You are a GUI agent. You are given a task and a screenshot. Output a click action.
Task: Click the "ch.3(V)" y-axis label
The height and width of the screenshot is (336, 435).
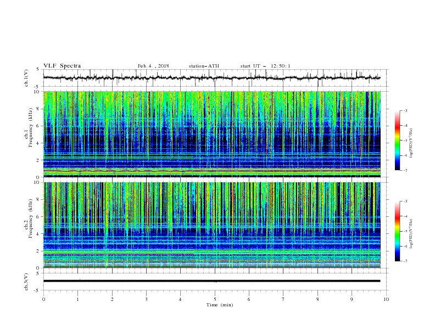coord(26,282)
